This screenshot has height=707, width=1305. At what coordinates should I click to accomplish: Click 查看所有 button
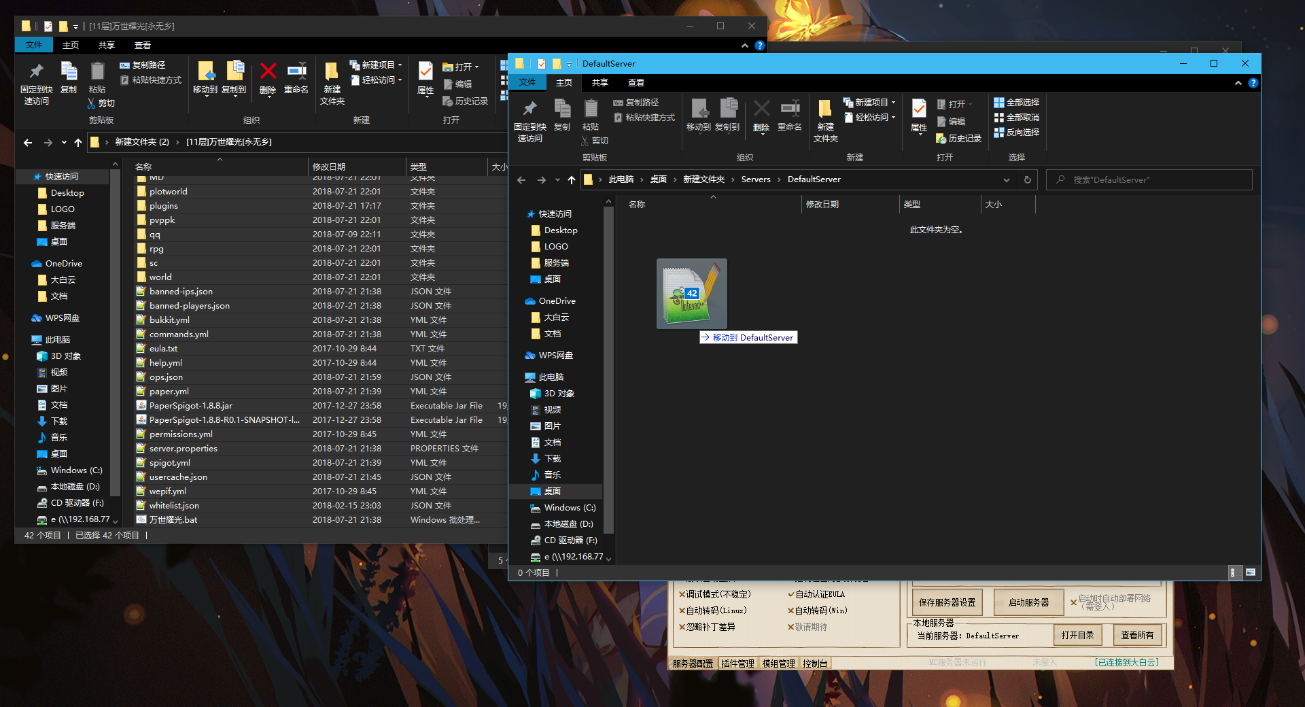click(1137, 635)
